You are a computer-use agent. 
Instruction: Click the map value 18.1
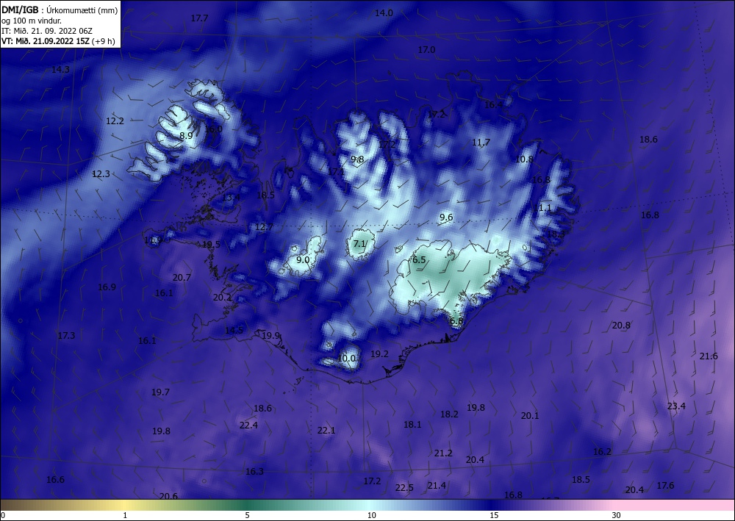click(412, 425)
